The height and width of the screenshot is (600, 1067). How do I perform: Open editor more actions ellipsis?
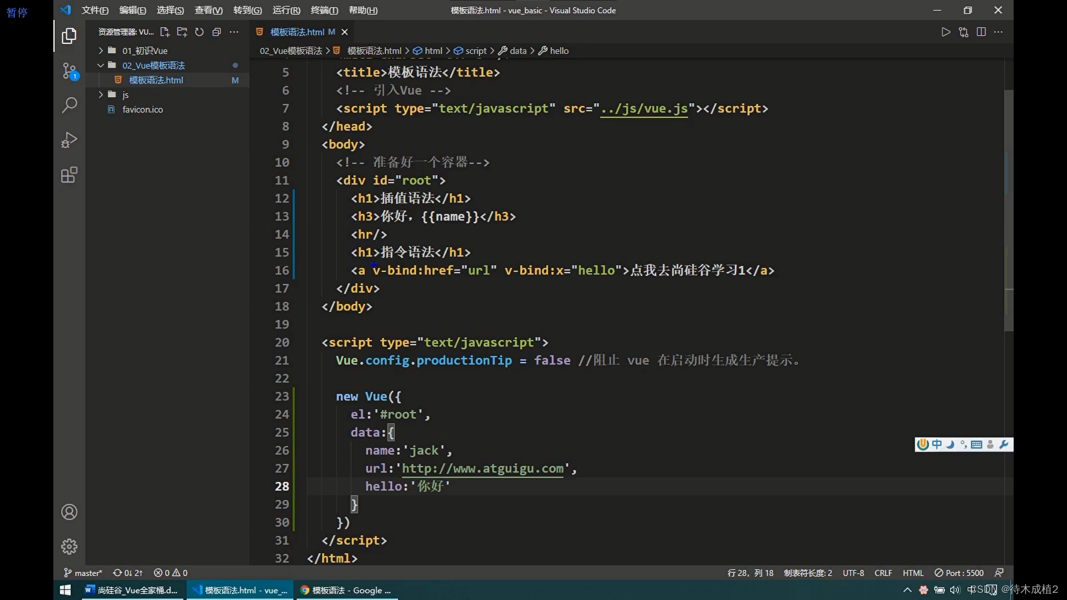point(999,32)
